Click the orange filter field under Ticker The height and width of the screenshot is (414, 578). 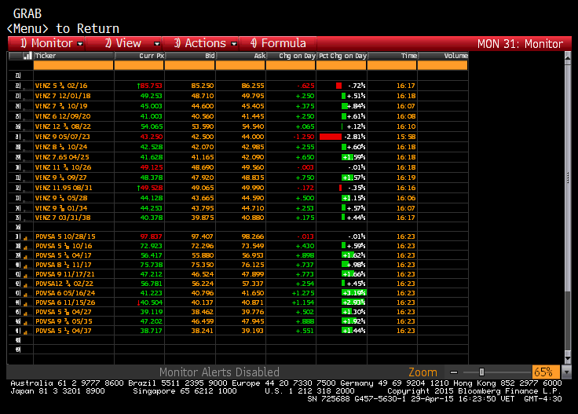tap(73, 66)
